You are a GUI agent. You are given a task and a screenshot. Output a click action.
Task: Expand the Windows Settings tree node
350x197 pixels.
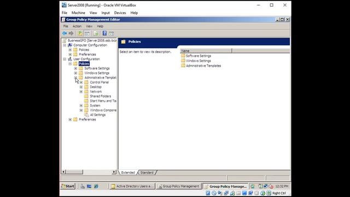tap(75, 73)
